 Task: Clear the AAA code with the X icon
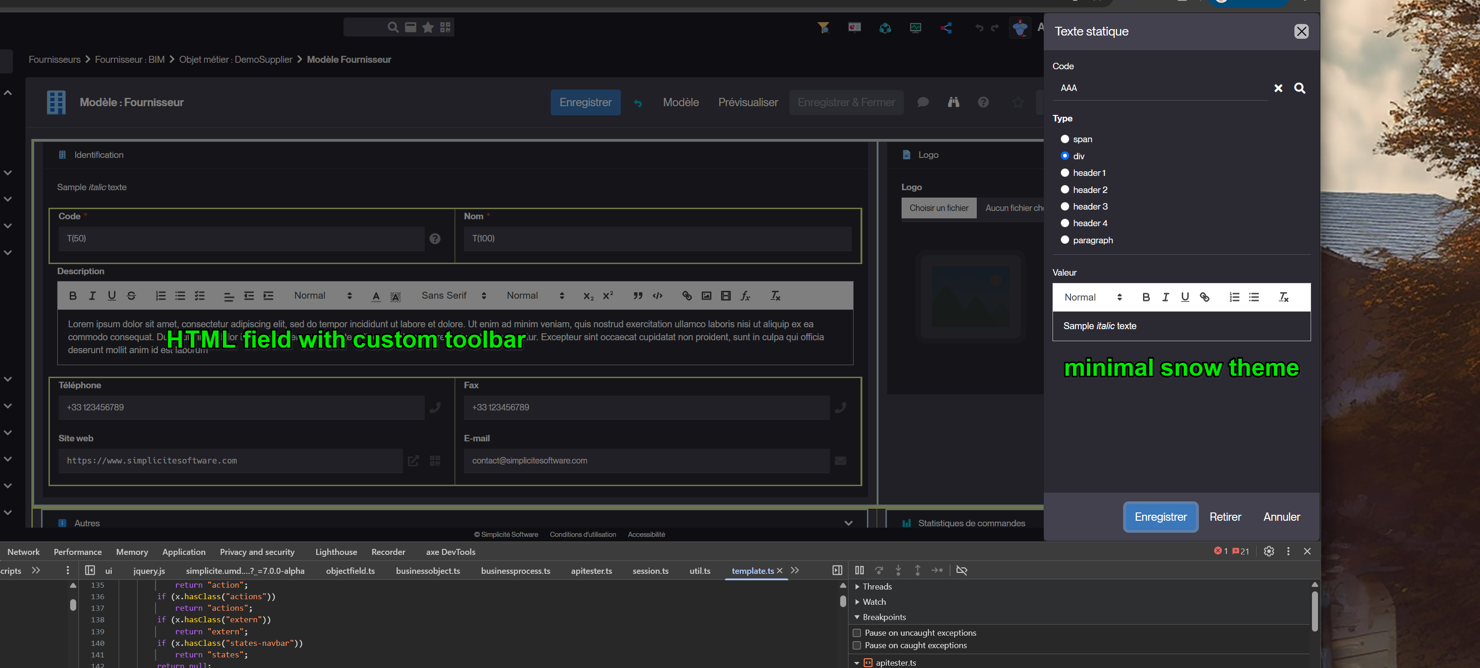click(x=1278, y=88)
